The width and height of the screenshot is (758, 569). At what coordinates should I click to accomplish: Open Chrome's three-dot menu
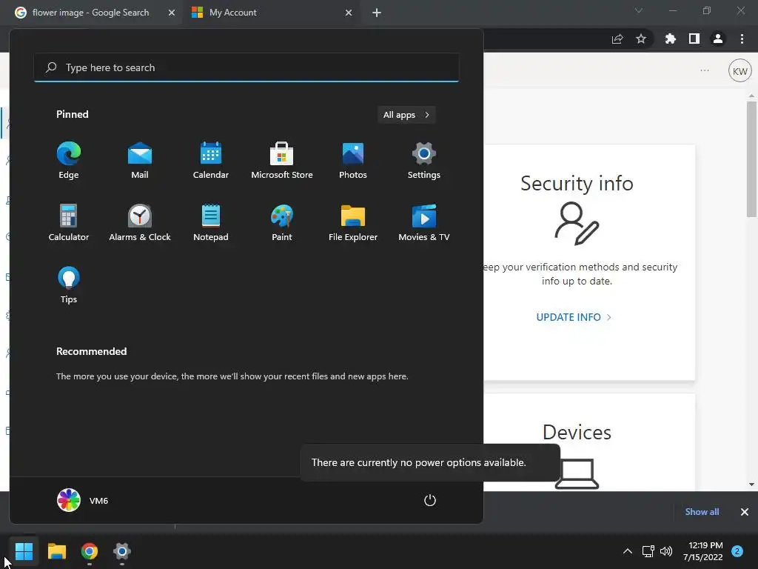(x=742, y=39)
